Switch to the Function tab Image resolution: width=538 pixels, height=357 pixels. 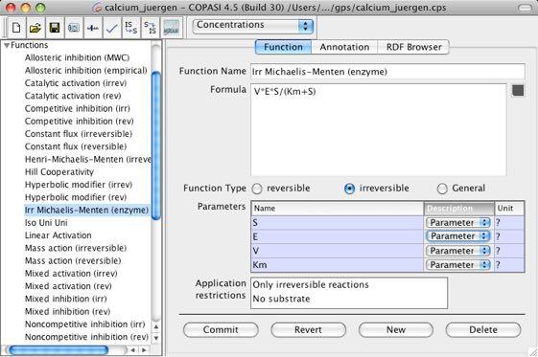click(x=283, y=47)
